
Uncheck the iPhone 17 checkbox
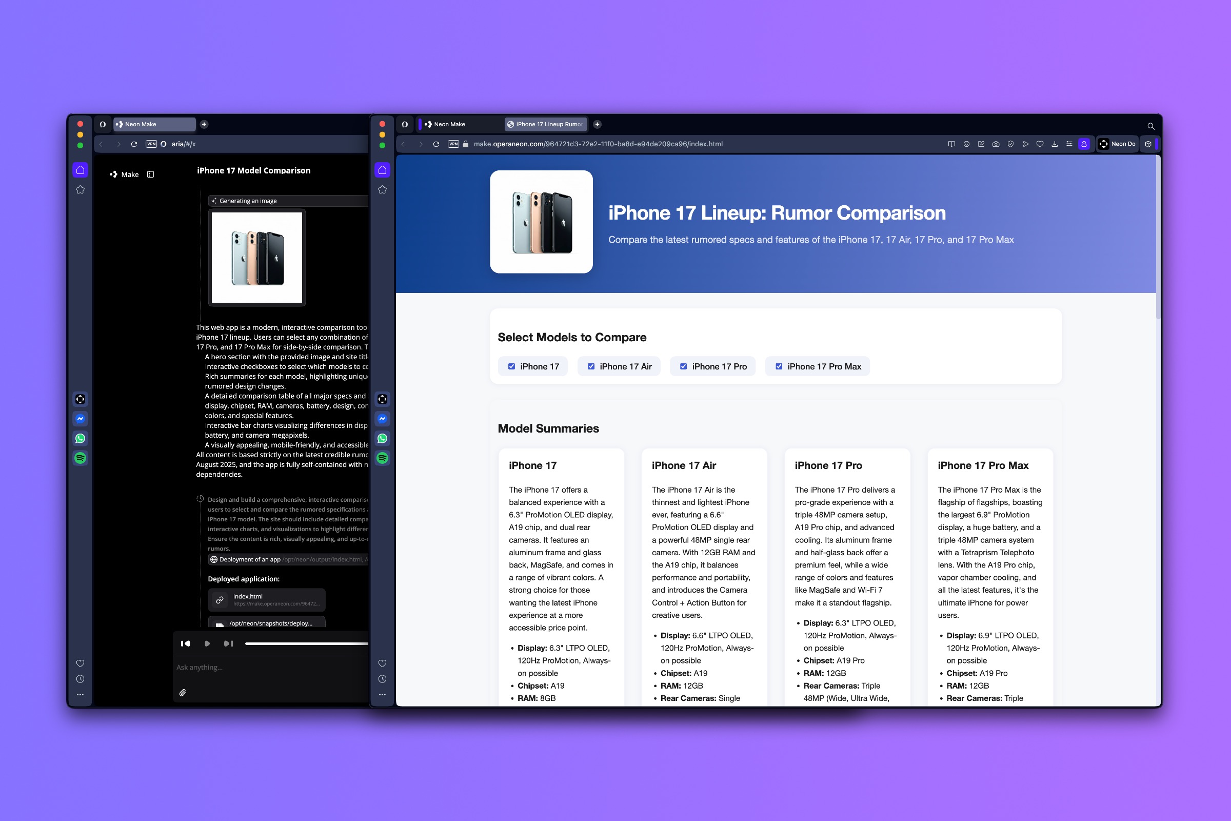coord(512,366)
